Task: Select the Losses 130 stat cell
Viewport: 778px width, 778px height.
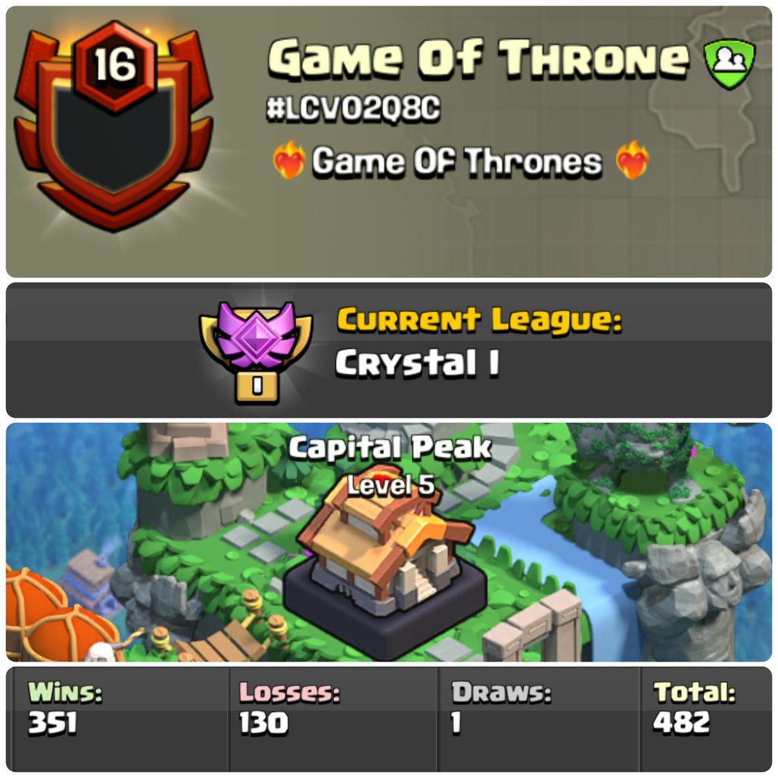Action: point(334,719)
